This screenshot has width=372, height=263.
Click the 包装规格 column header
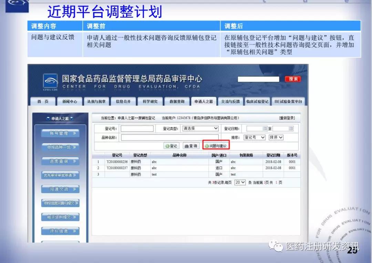tap(246, 155)
